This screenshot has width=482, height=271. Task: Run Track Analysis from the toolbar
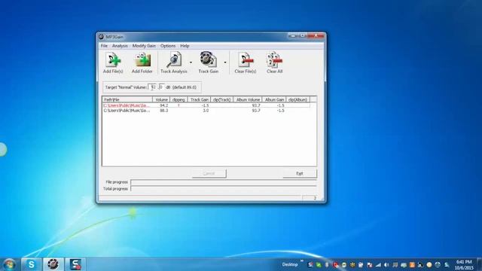tap(174, 62)
